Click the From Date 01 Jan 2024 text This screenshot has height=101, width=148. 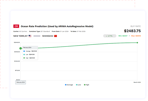point(60,31)
